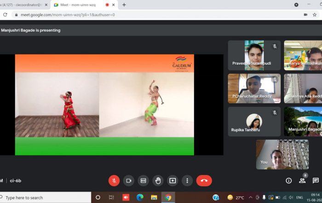This screenshot has height=203, width=322.
Task: Expand hidden system tray icons chevron
Action: coord(250,197)
